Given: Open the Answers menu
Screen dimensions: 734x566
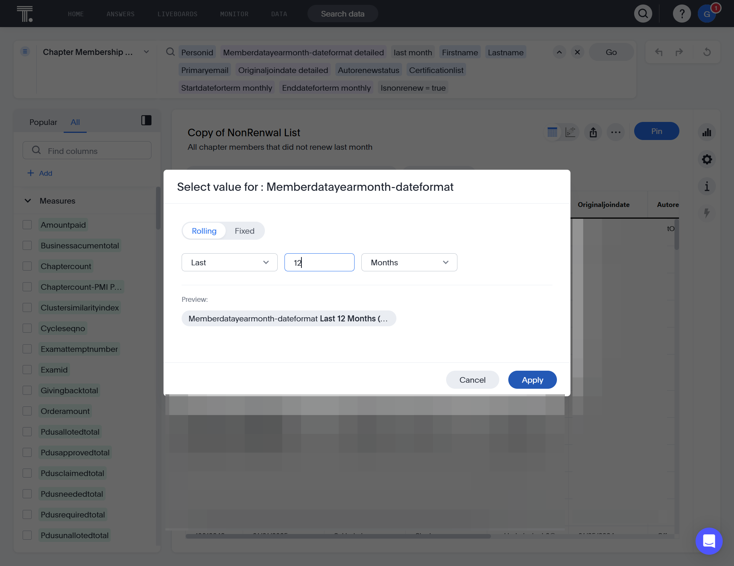Looking at the screenshot, I should click(121, 14).
